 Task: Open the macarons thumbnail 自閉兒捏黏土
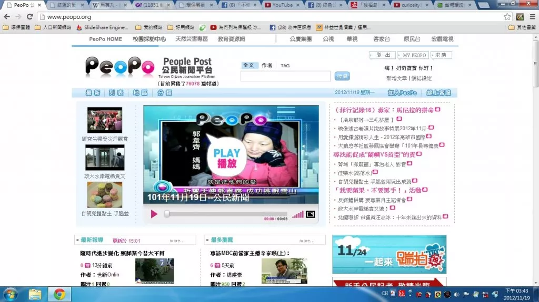105,194
